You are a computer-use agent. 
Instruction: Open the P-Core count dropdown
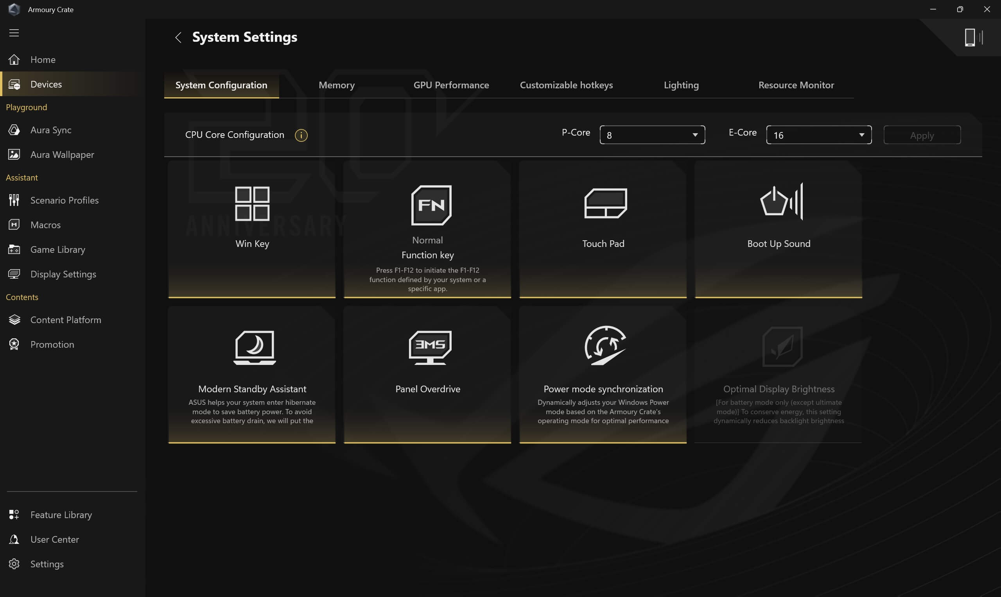[652, 135]
